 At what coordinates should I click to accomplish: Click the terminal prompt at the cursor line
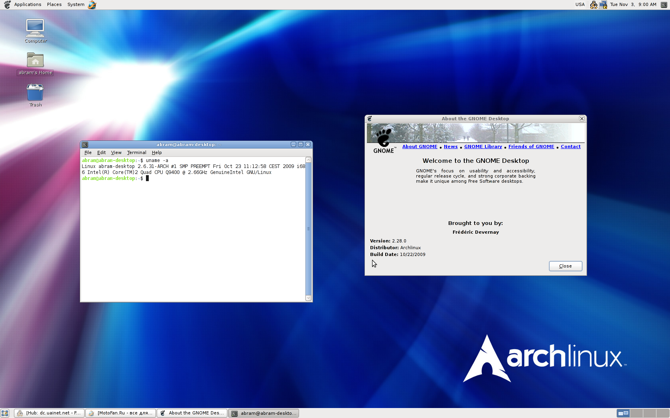[112, 178]
